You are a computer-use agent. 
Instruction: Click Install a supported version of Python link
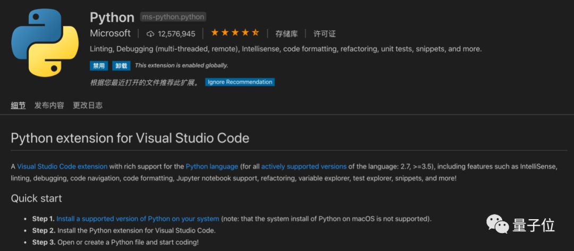tap(138, 219)
